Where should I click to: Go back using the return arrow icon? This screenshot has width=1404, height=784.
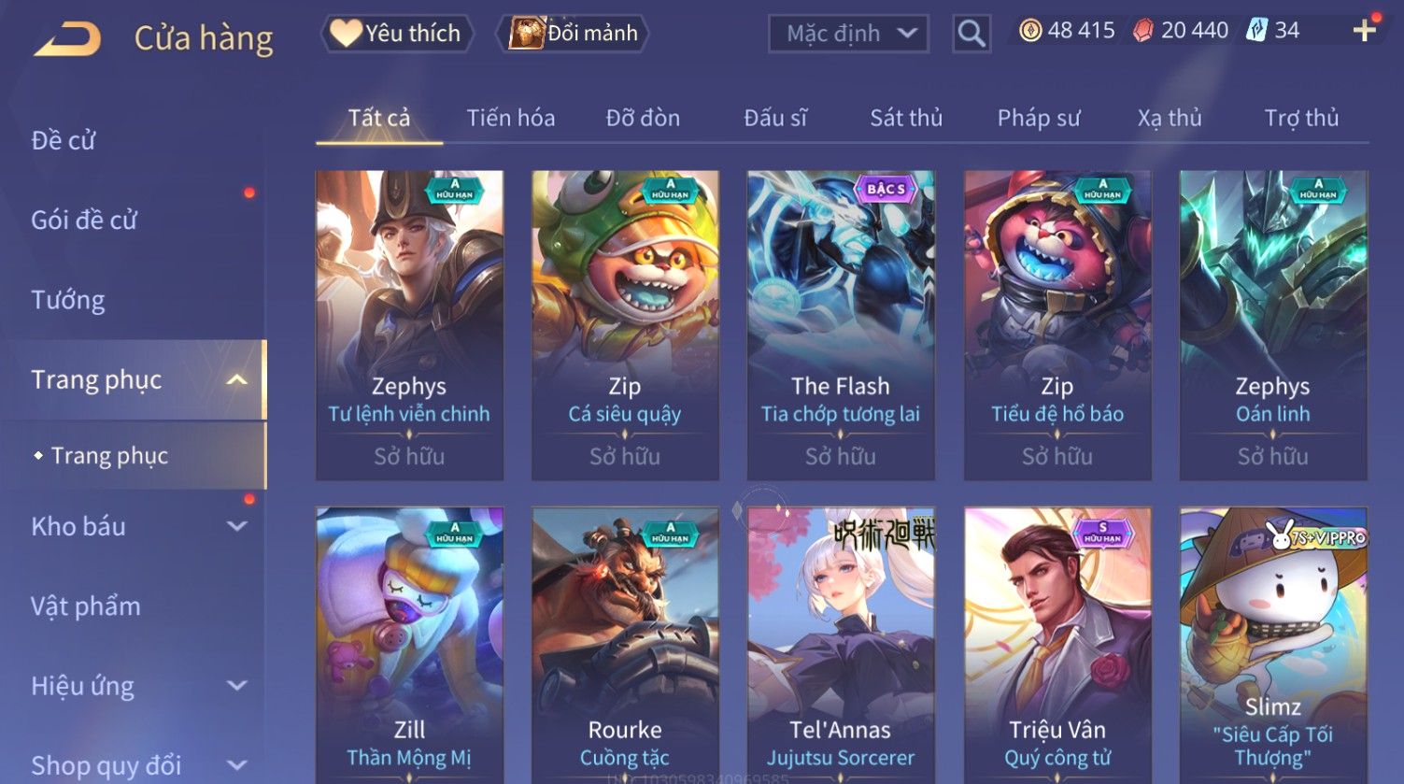pos(67,39)
